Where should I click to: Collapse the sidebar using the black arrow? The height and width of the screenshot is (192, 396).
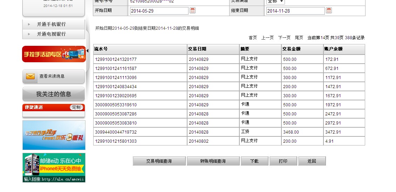tap(87, 51)
